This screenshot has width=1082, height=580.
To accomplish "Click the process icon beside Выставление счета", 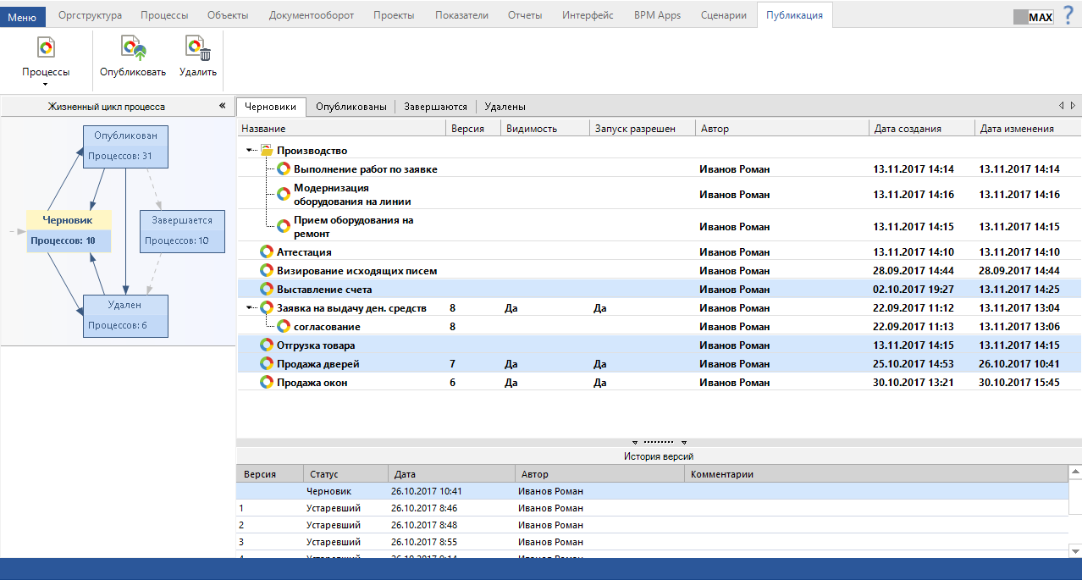I will point(267,290).
